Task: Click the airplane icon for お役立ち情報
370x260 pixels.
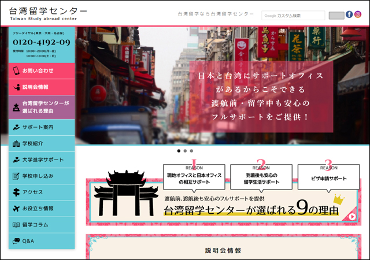Action: point(16,208)
